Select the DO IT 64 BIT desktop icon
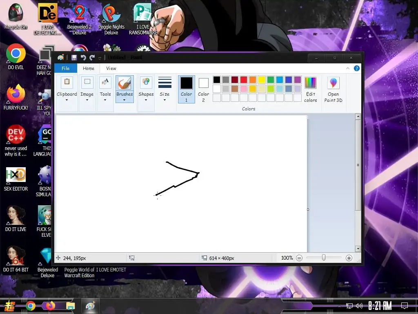418x314 pixels. tap(16, 259)
